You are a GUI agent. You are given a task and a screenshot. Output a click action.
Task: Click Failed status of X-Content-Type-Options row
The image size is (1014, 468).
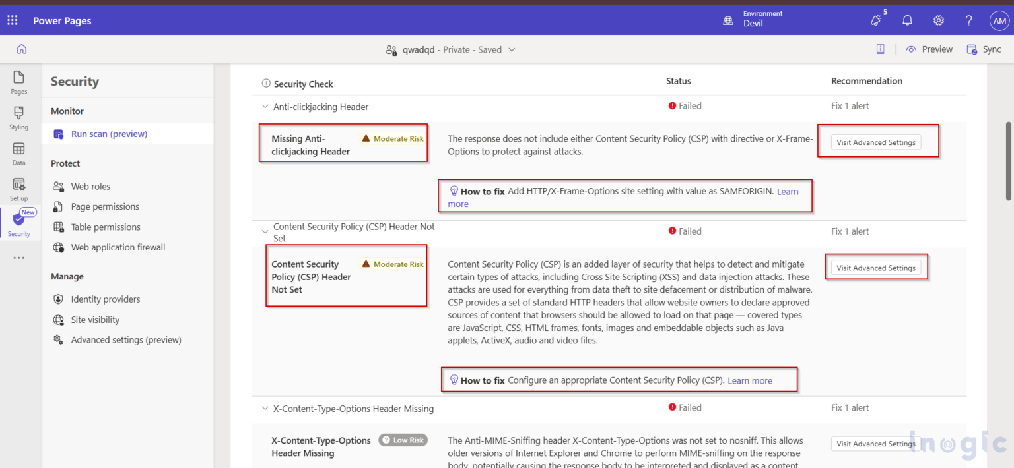pyautogui.click(x=685, y=407)
